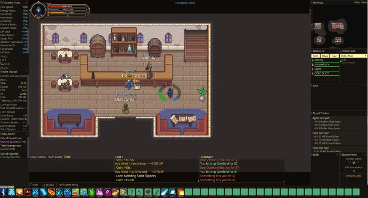Toggle Player filter in Battle List
Viewport: 368px width, 198px height.
tap(325, 56)
